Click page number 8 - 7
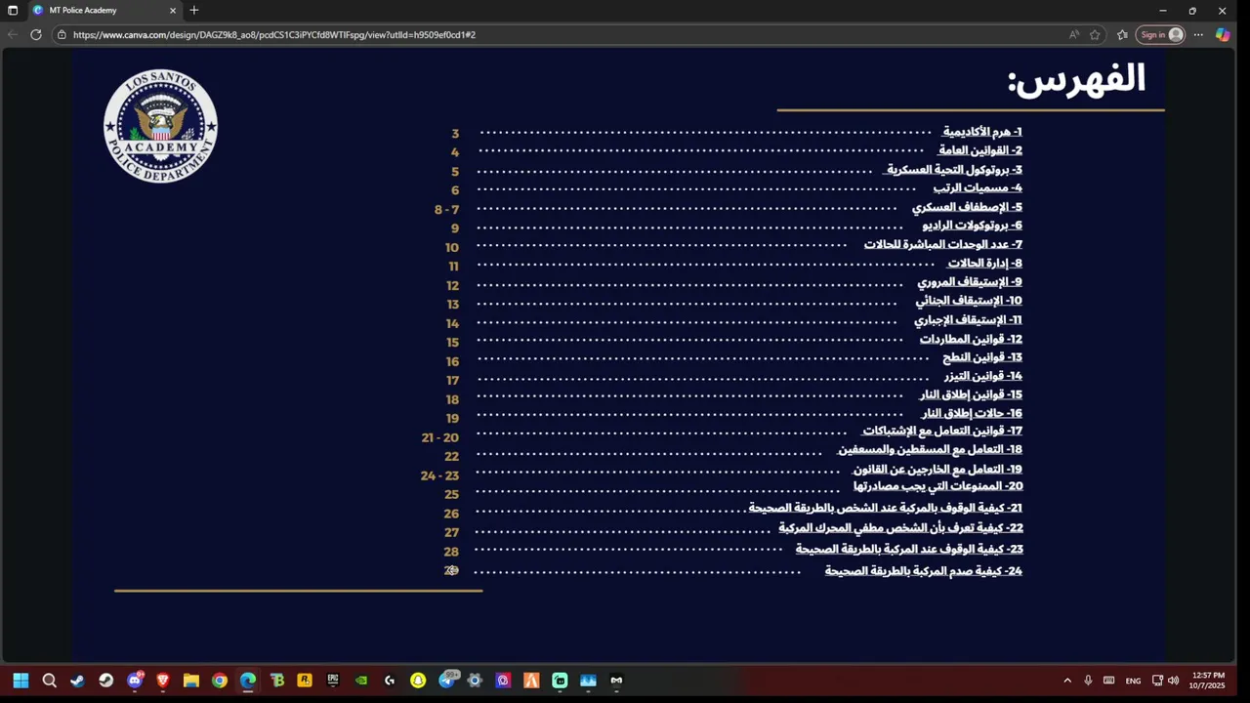The width and height of the screenshot is (1250, 703). (x=446, y=210)
